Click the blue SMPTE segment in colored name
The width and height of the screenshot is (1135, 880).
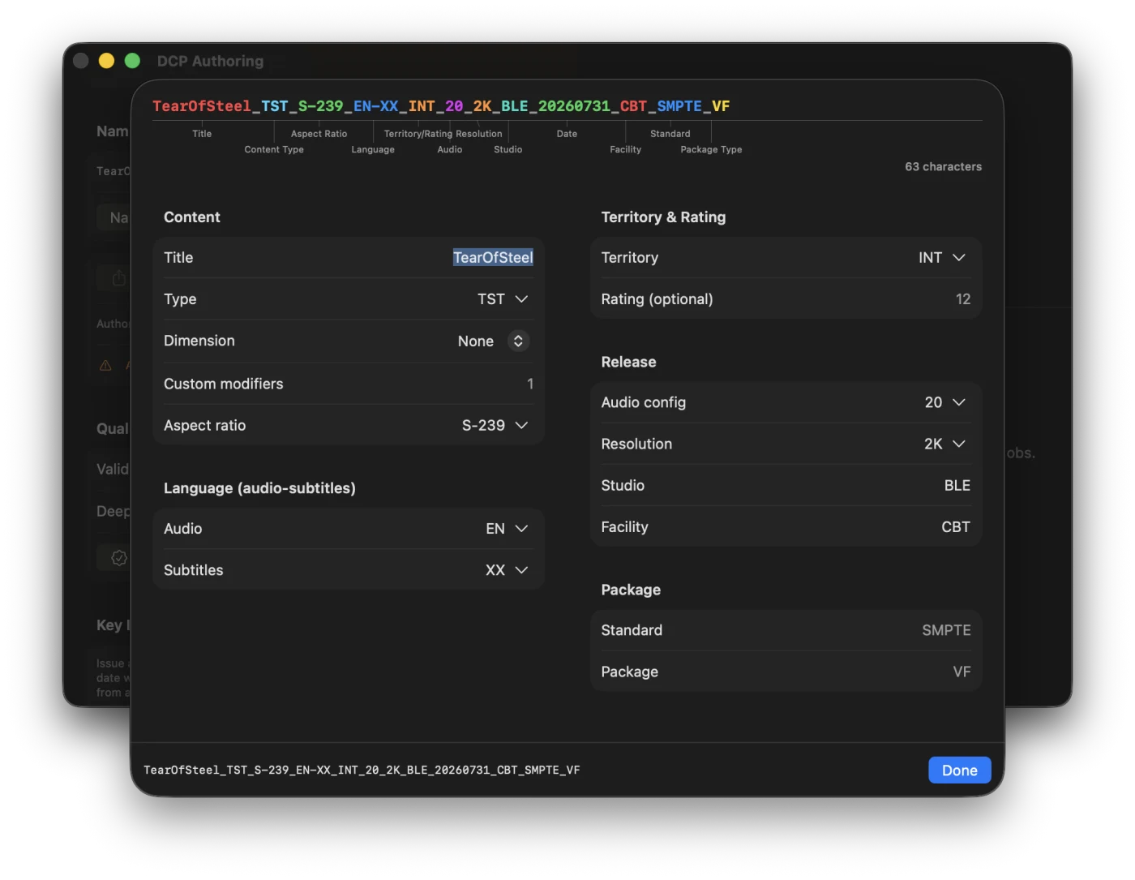click(679, 106)
